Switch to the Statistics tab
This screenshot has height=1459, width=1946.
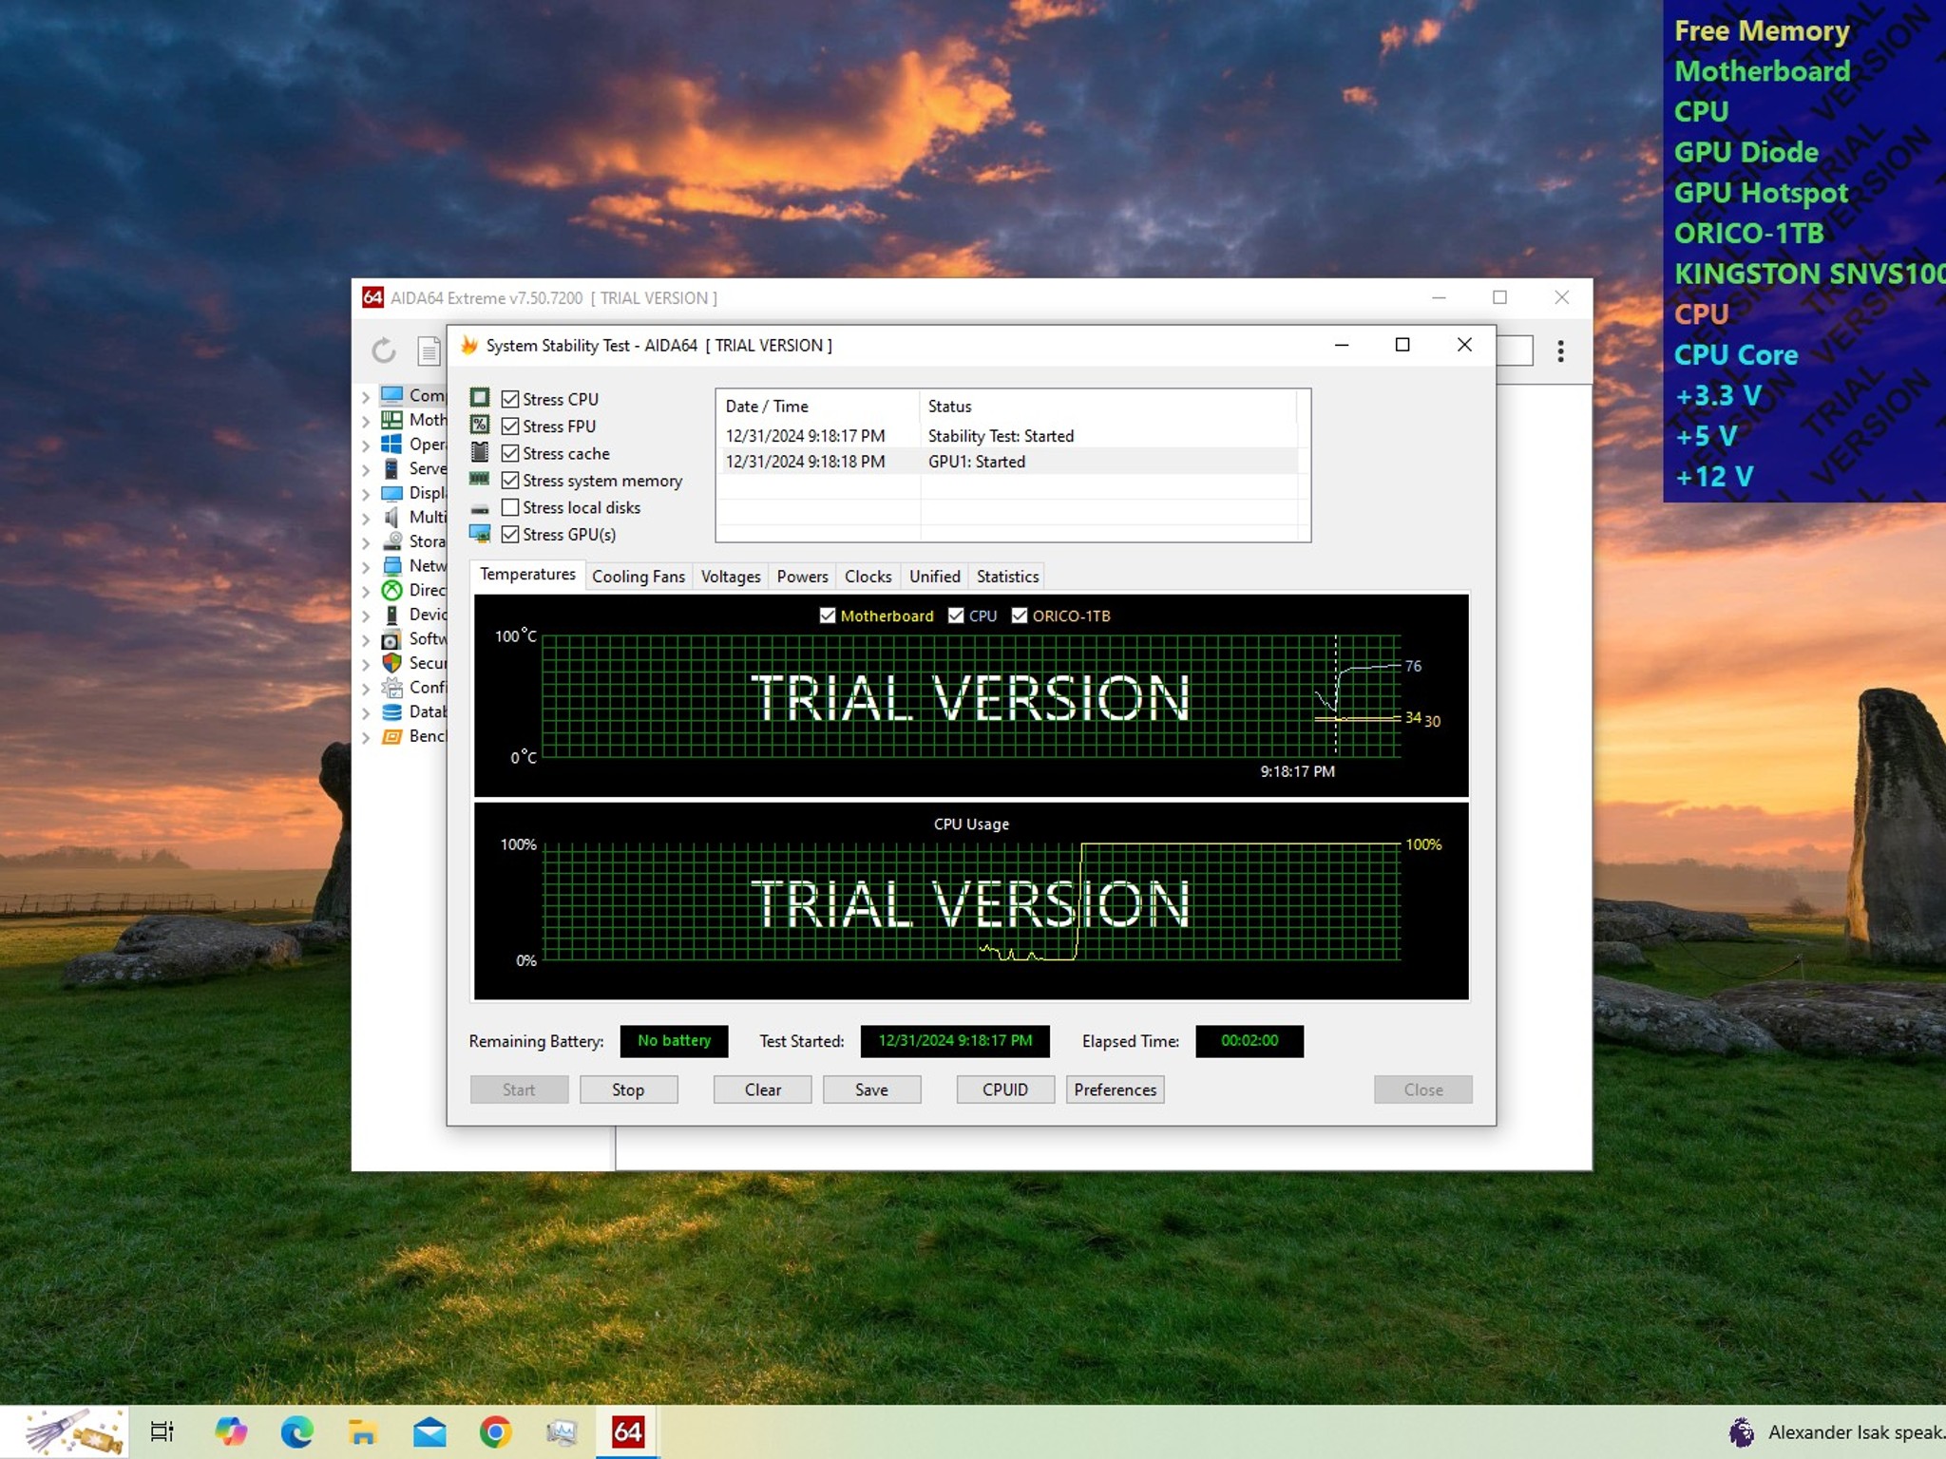[1007, 577]
